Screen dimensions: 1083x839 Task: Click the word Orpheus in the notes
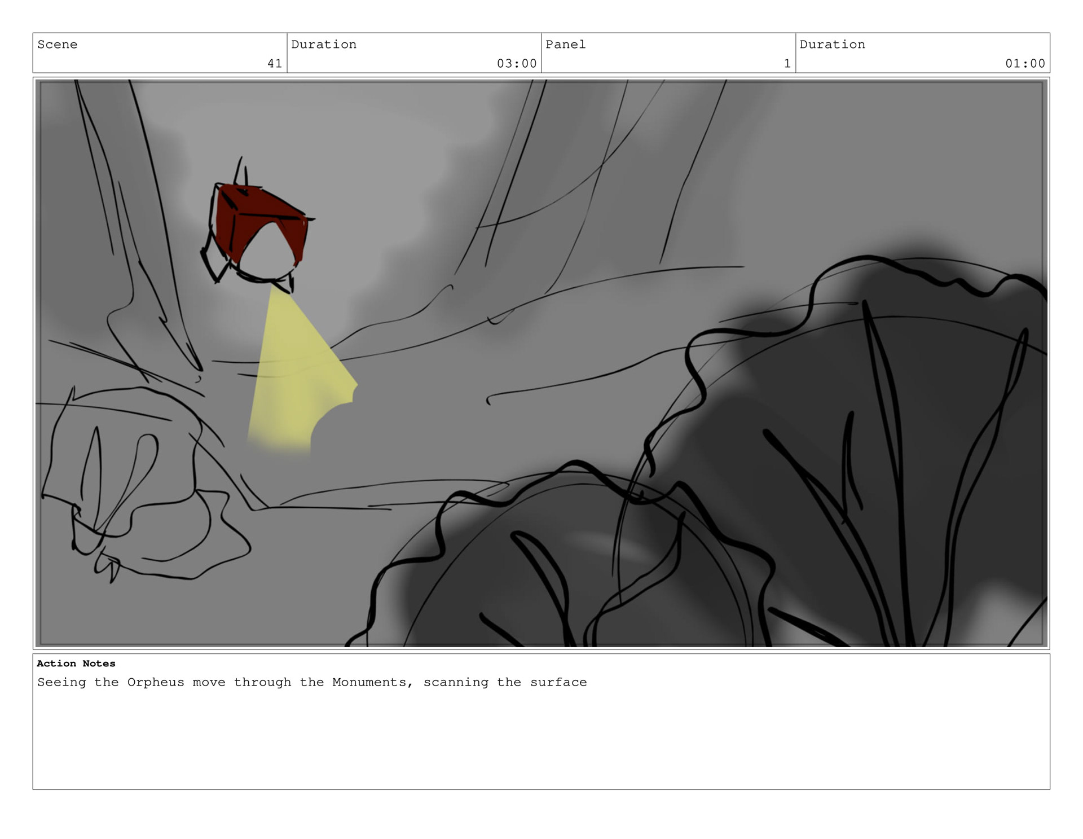156,682
